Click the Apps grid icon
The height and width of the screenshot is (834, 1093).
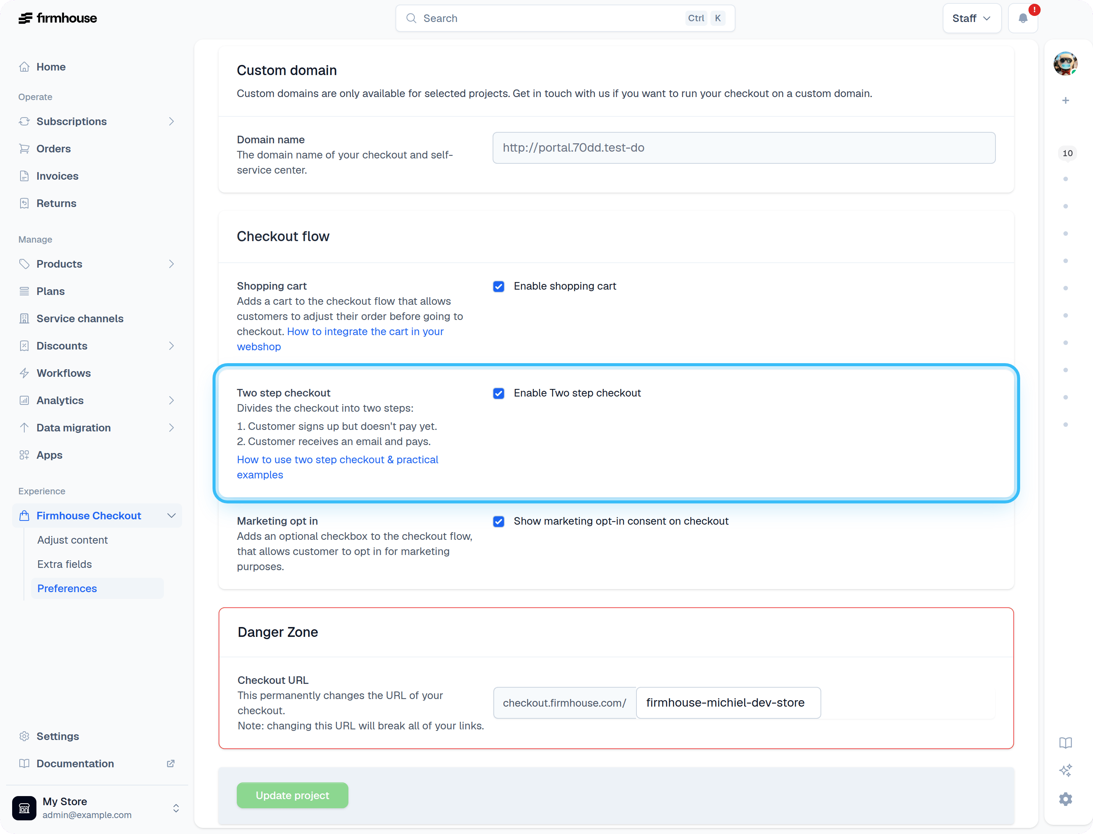24,455
